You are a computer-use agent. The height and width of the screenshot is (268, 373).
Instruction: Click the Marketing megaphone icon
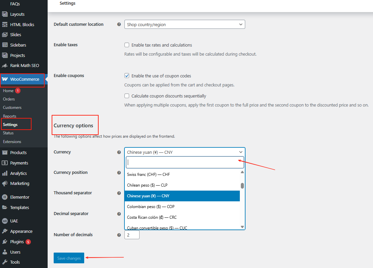coord(5,184)
